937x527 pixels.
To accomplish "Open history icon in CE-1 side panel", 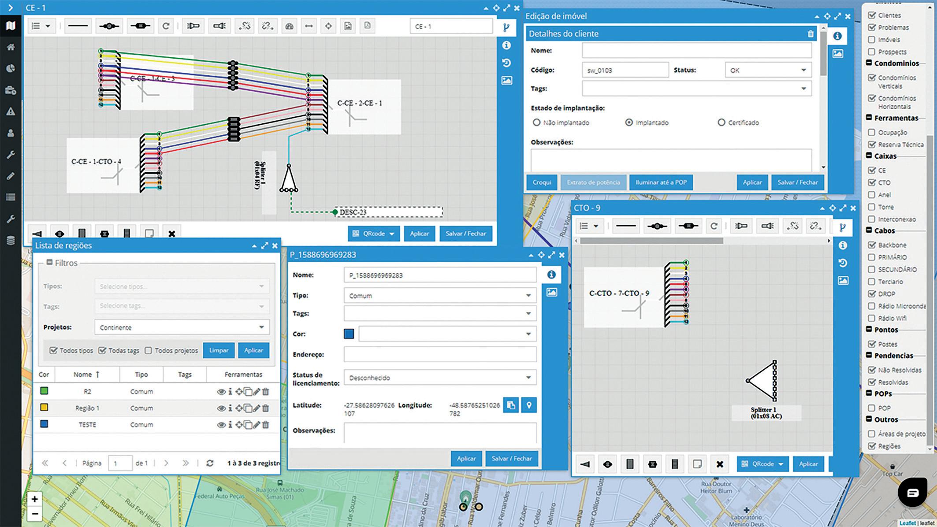I will click(x=507, y=63).
